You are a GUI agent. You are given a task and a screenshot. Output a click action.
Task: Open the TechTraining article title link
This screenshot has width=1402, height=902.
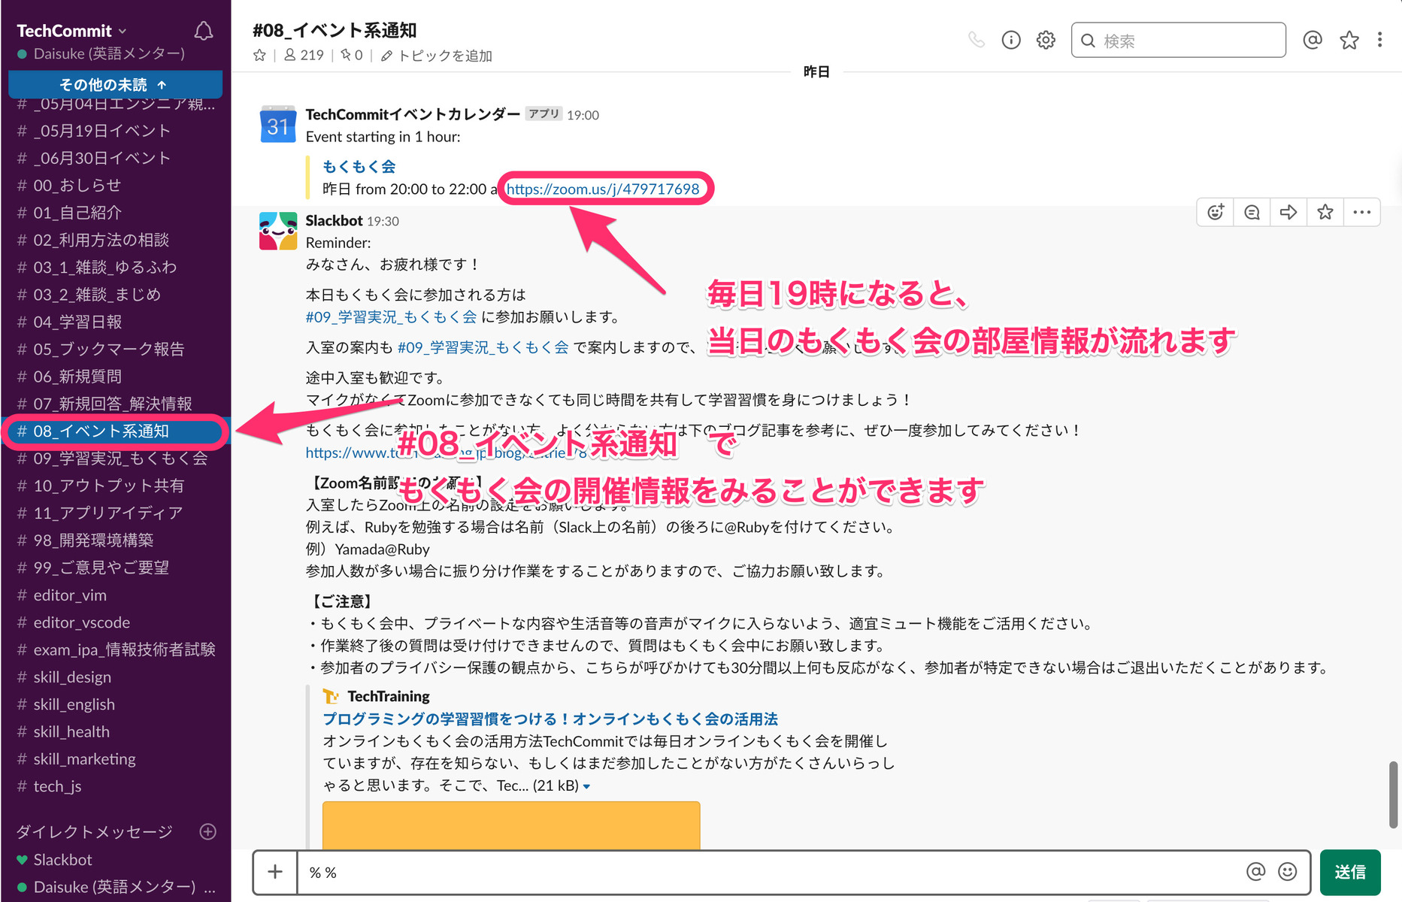[550, 719]
